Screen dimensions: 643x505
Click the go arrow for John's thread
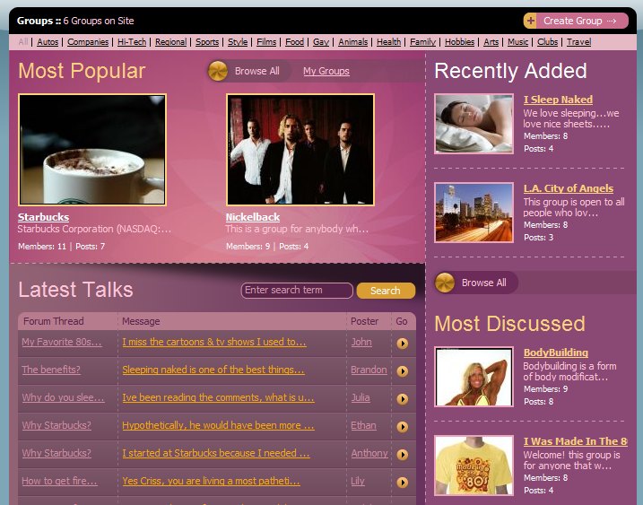point(403,343)
